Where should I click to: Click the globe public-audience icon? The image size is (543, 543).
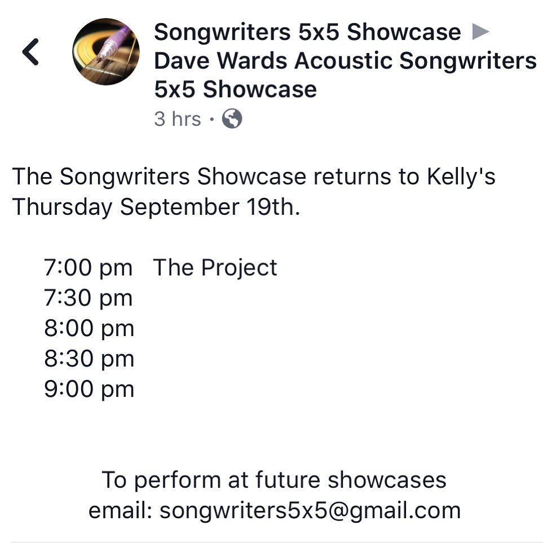point(232,119)
